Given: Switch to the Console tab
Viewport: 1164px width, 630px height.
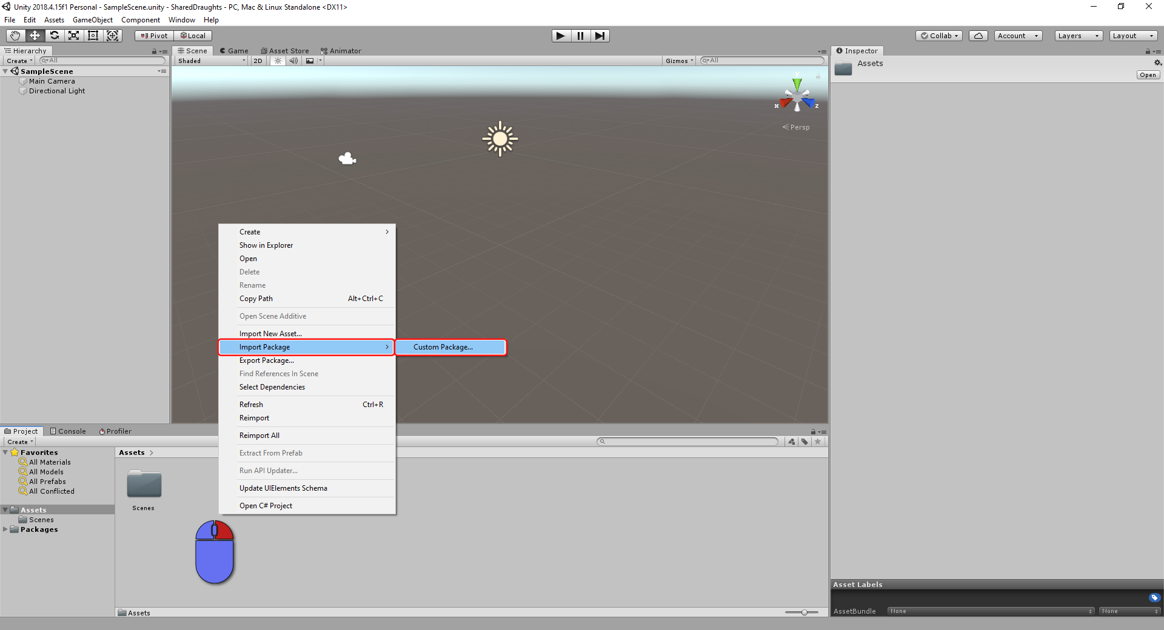Looking at the screenshot, I should point(68,431).
